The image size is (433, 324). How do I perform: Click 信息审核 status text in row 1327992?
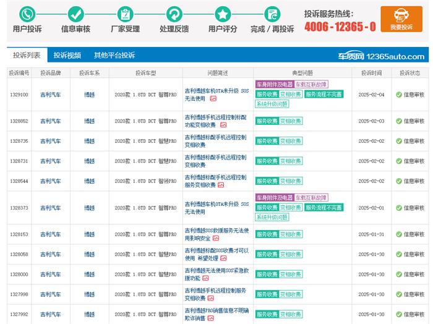[414, 314]
